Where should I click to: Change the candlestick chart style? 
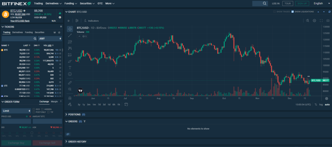click(77, 21)
